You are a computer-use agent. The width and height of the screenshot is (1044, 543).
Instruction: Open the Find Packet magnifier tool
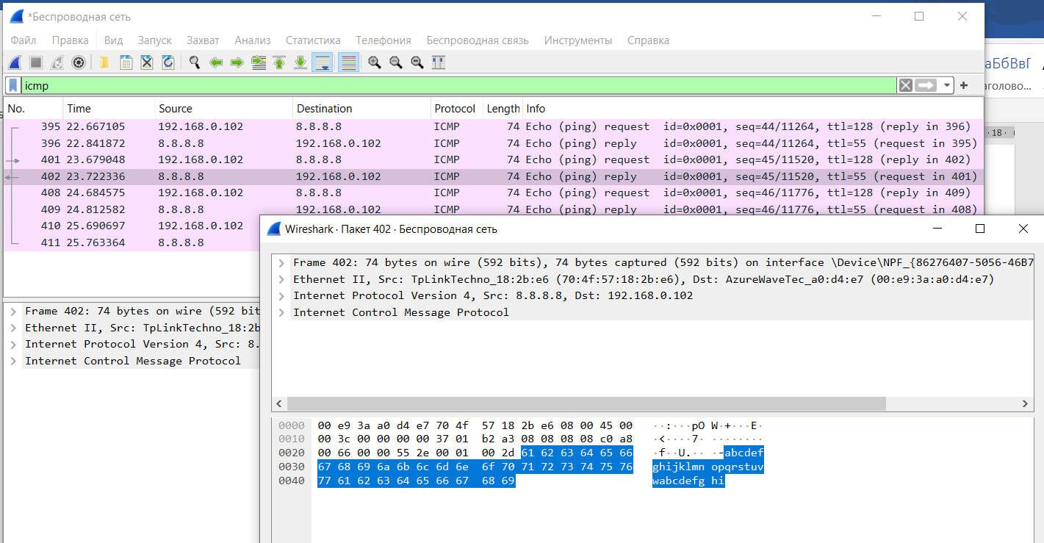coord(195,62)
